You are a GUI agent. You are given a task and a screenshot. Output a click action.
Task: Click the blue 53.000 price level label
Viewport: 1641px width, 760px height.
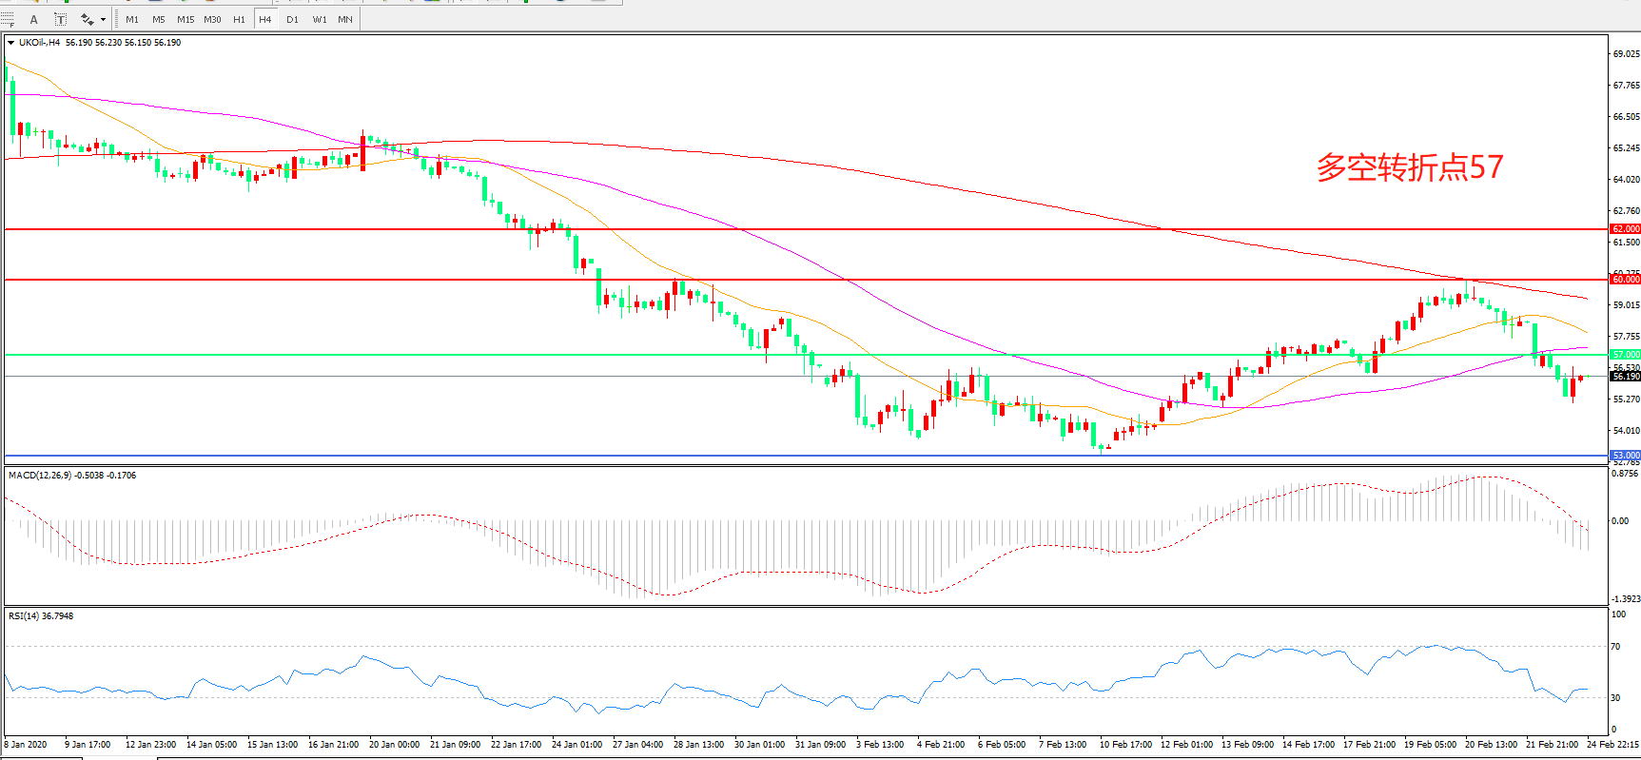[1625, 456]
